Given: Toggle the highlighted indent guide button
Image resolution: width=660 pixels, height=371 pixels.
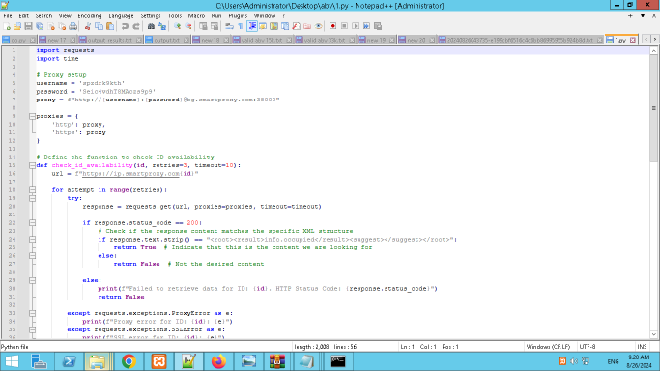Looking at the screenshot, I should point(251,26).
